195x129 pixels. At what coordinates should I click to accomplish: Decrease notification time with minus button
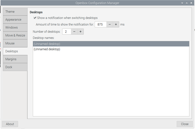click(109, 24)
